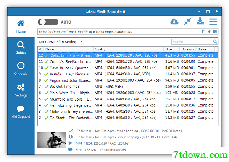Click the download to drive icon
The image size is (229, 162).
point(200,21)
